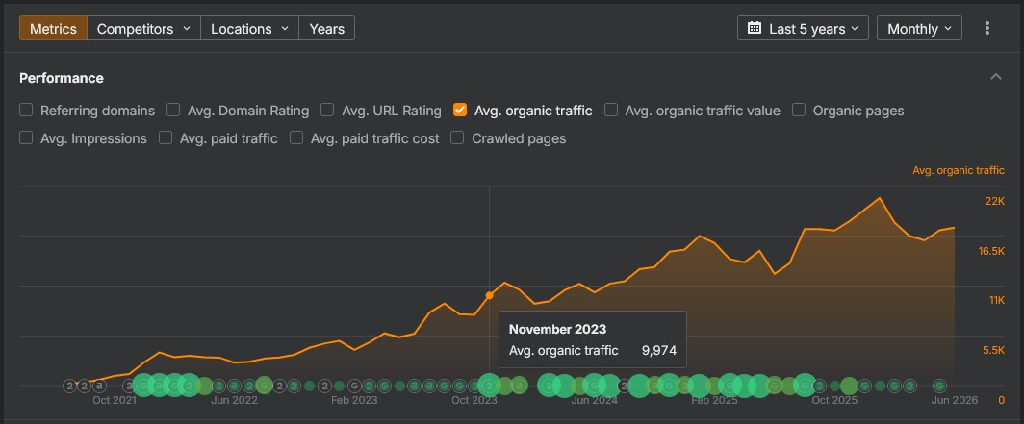Click the November 2023 data point on chart
This screenshot has width=1024, height=424.
pos(489,295)
